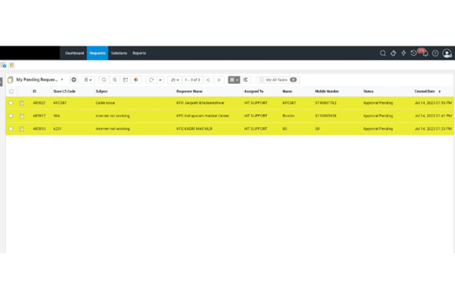Screen dimensions: 455x297
Task: Click the pie chart color icon in toolbar
Action: coord(136,80)
